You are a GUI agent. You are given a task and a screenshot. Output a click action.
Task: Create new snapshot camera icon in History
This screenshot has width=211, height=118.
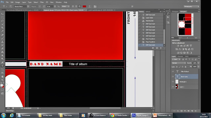157,48
